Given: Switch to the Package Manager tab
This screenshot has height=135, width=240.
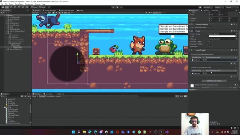Looking at the screenshot, I should point(66,10).
